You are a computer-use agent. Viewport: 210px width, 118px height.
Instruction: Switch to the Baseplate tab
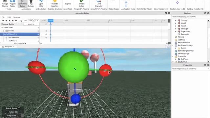coord(8,47)
